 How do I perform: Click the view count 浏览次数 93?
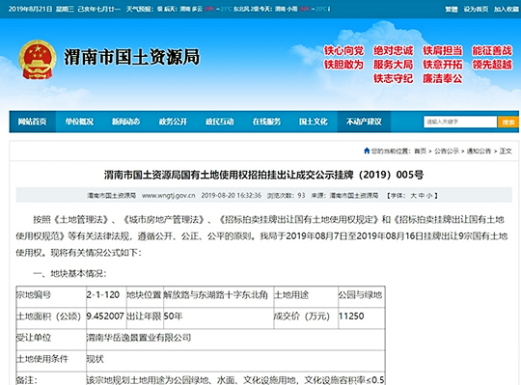click(x=287, y=195)
